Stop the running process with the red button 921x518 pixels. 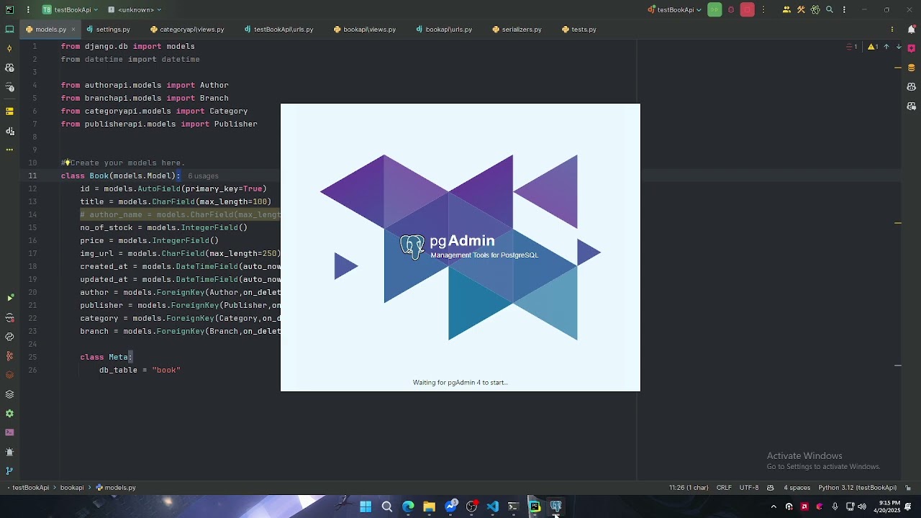click(x=748, y=9)
